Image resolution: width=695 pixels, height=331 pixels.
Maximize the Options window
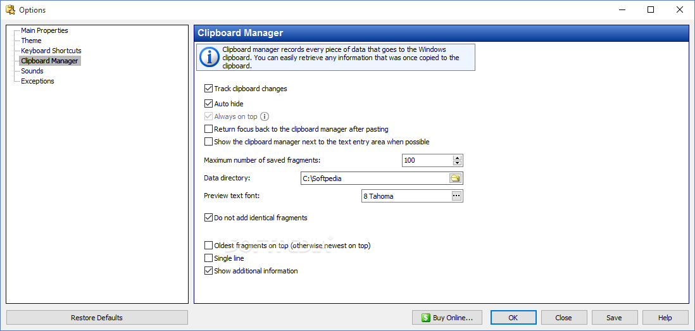tap(651, 9)
